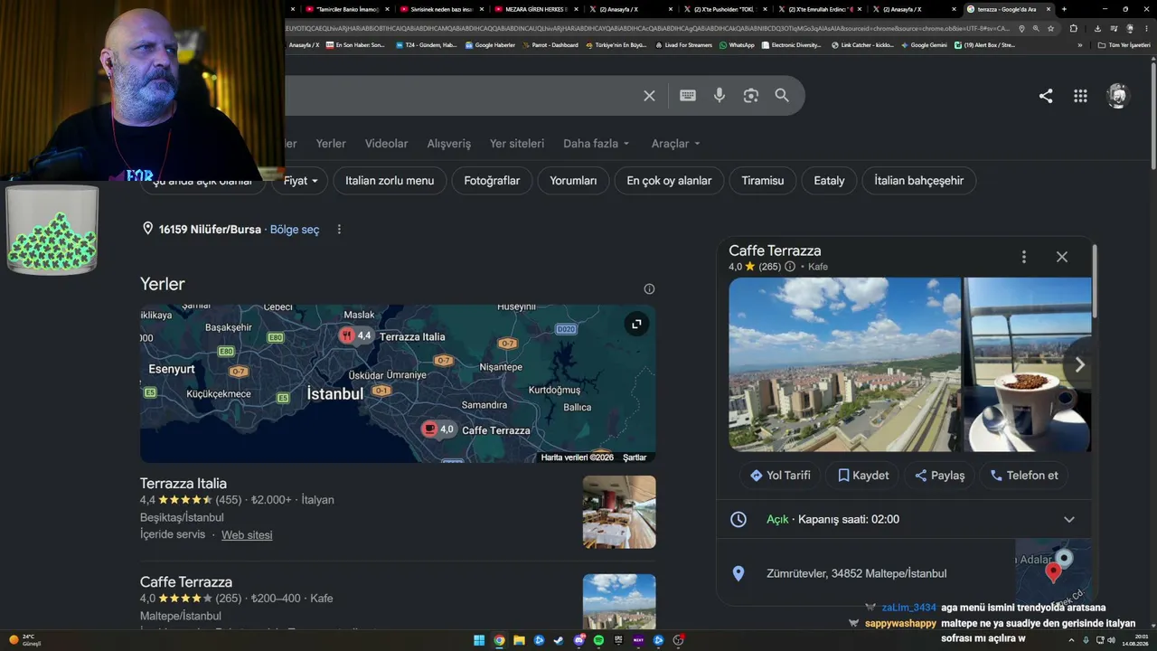The width and height of the screenshot is (1157, 651).
Task: Open the Videolar search tab
Action: [386, 144]
